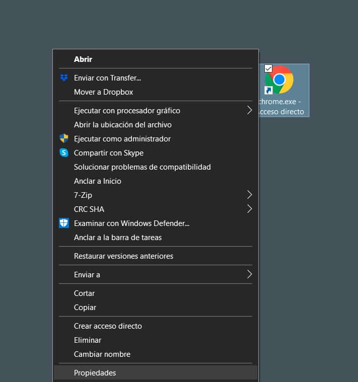Click the chrome.exe - Acceso directo label
The image size is (358, 382).
click(281, 107)
